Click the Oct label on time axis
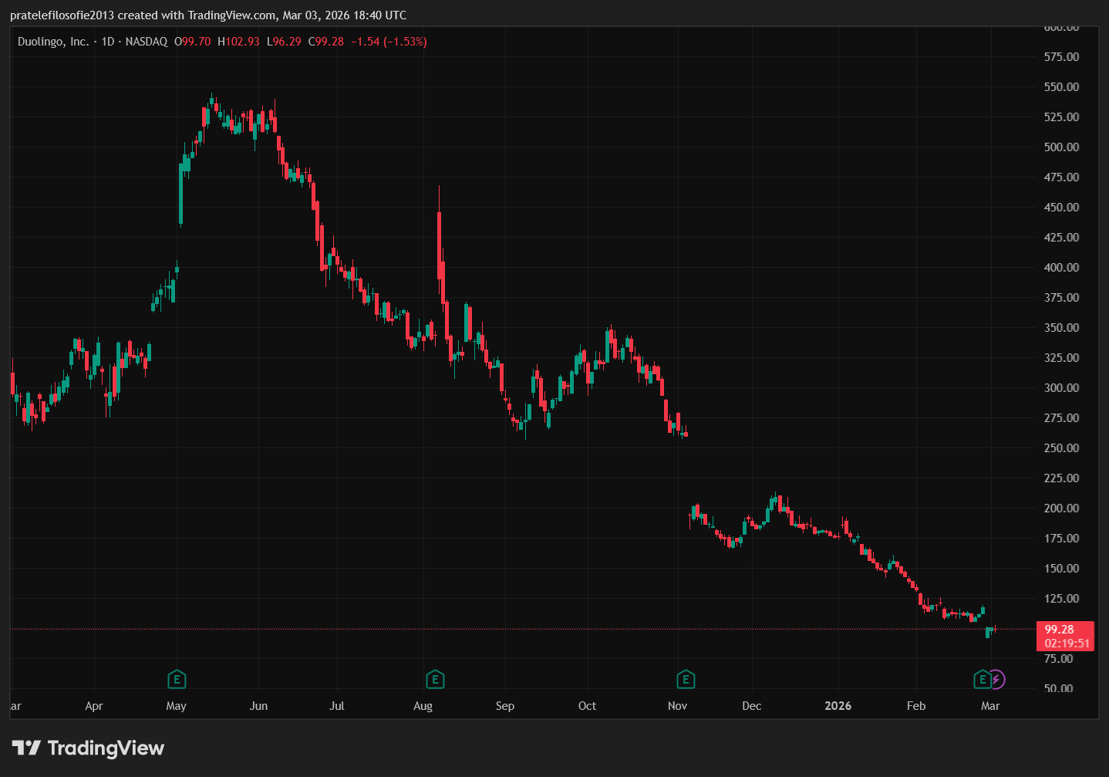The height and width of the screenshot is (777, 1109). coord(587,706)
